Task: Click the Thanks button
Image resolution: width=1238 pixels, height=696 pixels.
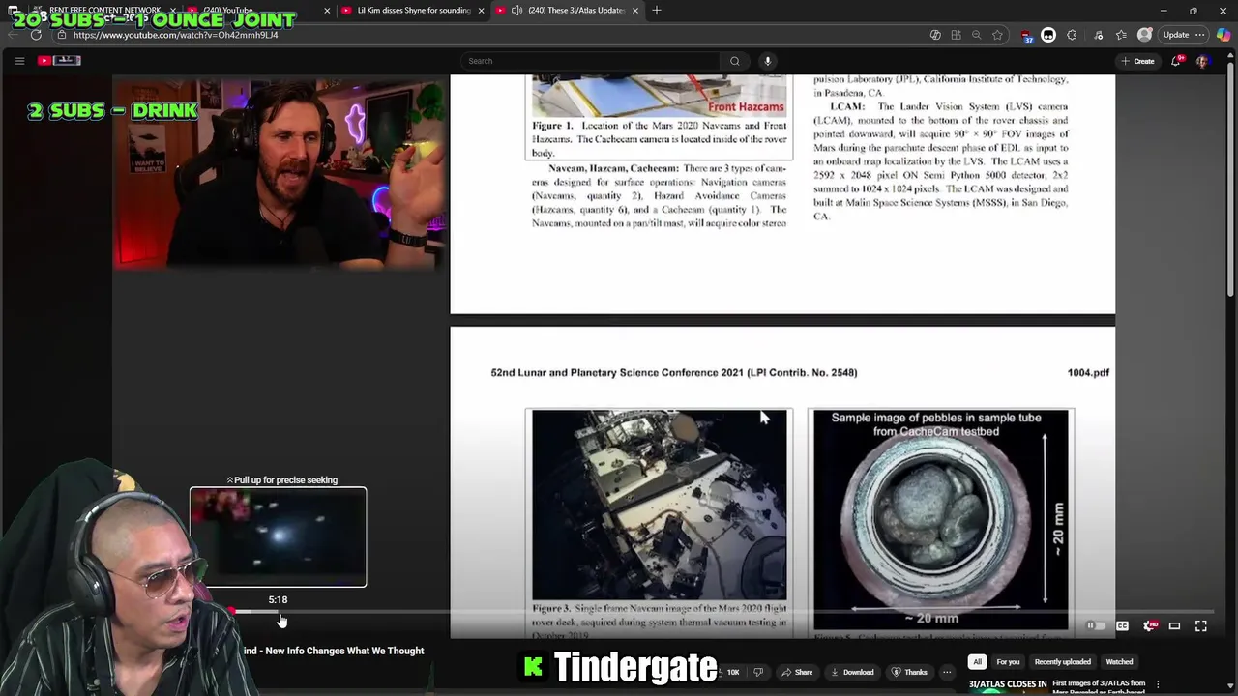Action: click(909, 672)
